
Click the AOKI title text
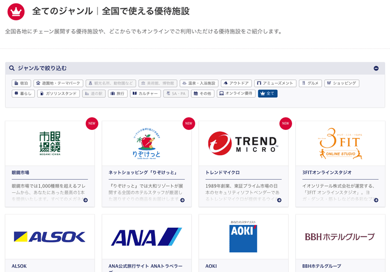211,266
